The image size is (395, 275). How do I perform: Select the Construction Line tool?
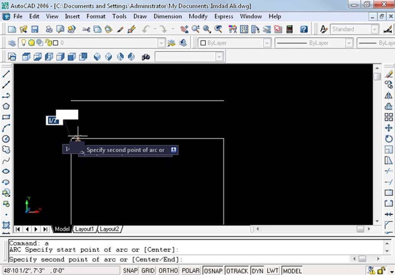click(6, 85)
